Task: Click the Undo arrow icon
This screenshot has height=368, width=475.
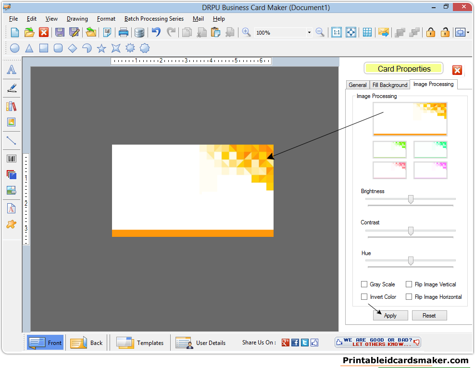Action: pos(156,32)
